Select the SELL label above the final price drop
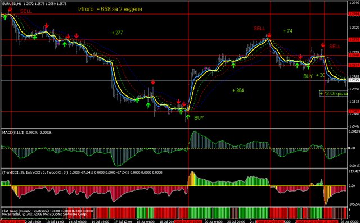The image size is (360, 223). 335,47
